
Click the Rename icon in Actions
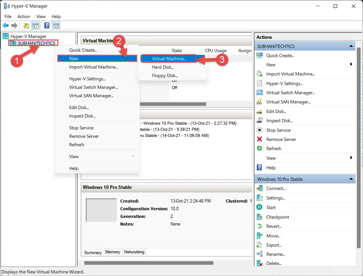tap(260, 254)
